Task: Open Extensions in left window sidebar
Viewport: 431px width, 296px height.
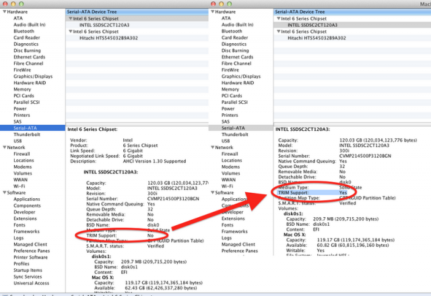Action: coord(25,218)
